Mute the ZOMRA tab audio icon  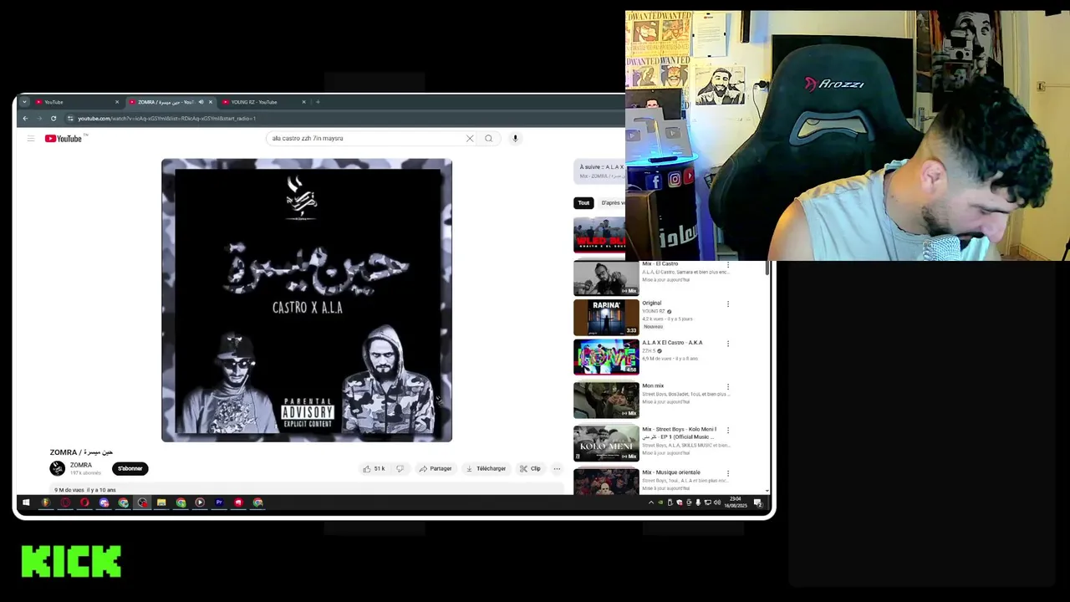[201, 102]
